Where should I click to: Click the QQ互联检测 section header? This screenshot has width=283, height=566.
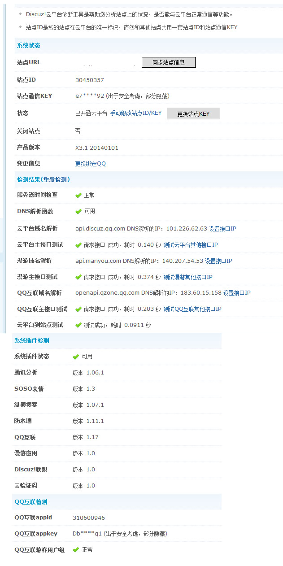(30, 502)
